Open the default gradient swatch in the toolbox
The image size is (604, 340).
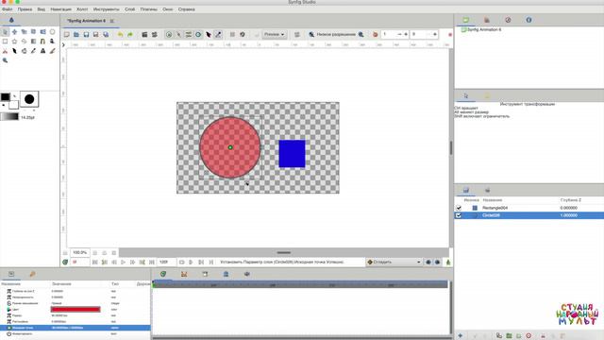pyautogui.click(x=9, y=116)
